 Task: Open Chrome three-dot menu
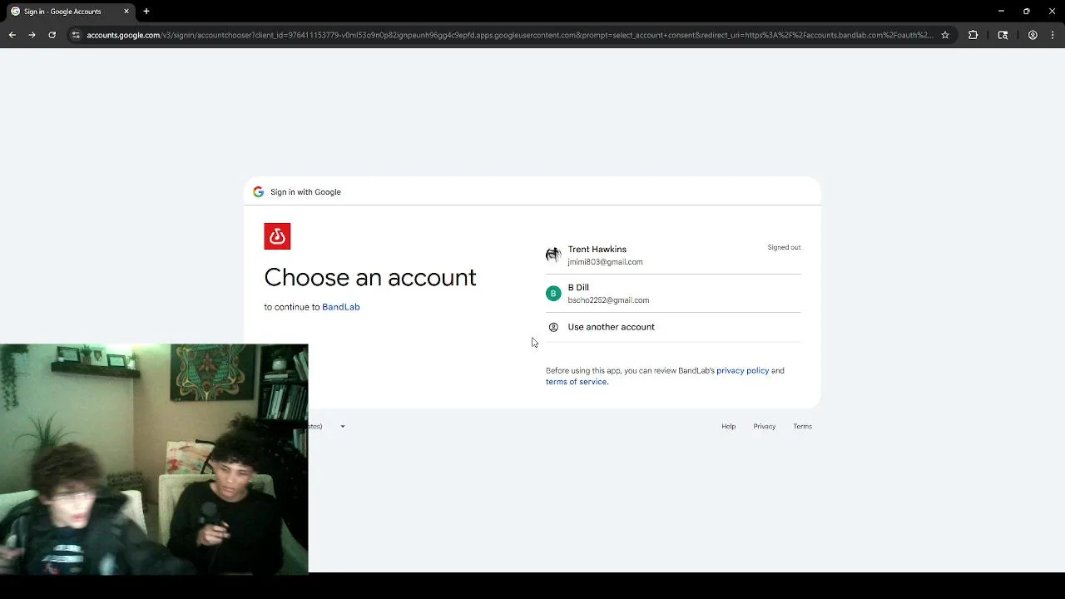click(1053, 35)
